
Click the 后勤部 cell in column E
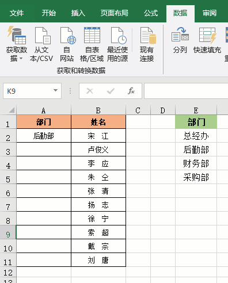coord(196,150)
